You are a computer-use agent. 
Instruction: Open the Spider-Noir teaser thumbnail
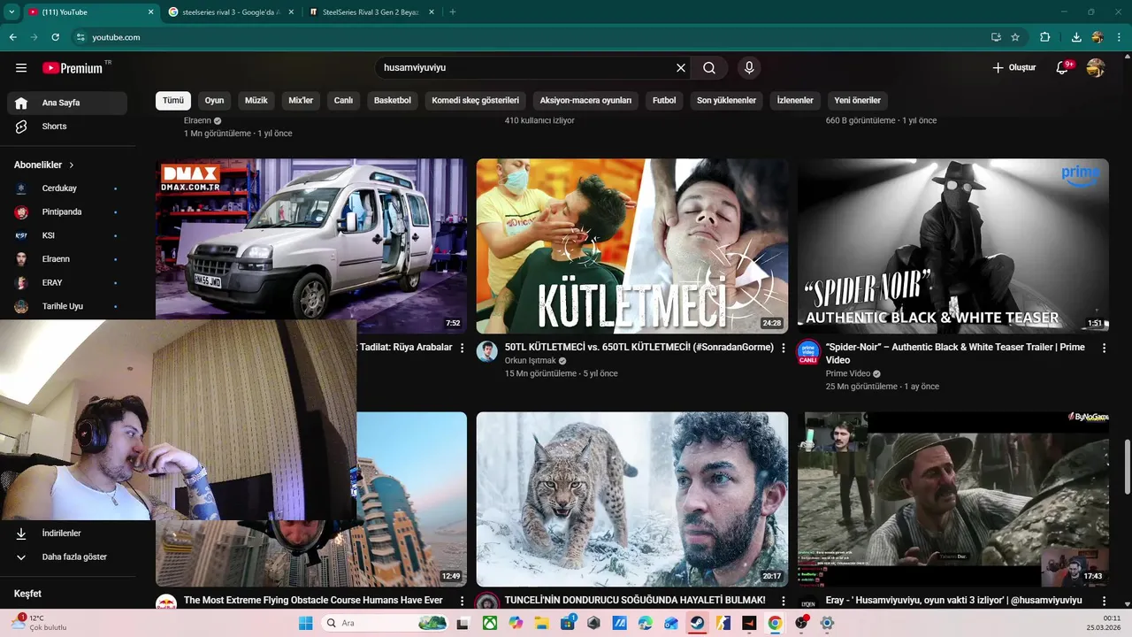point(953,246)
